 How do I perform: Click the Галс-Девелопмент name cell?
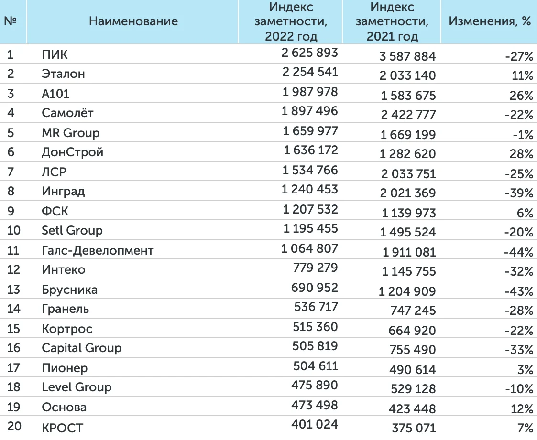[98, 250]
